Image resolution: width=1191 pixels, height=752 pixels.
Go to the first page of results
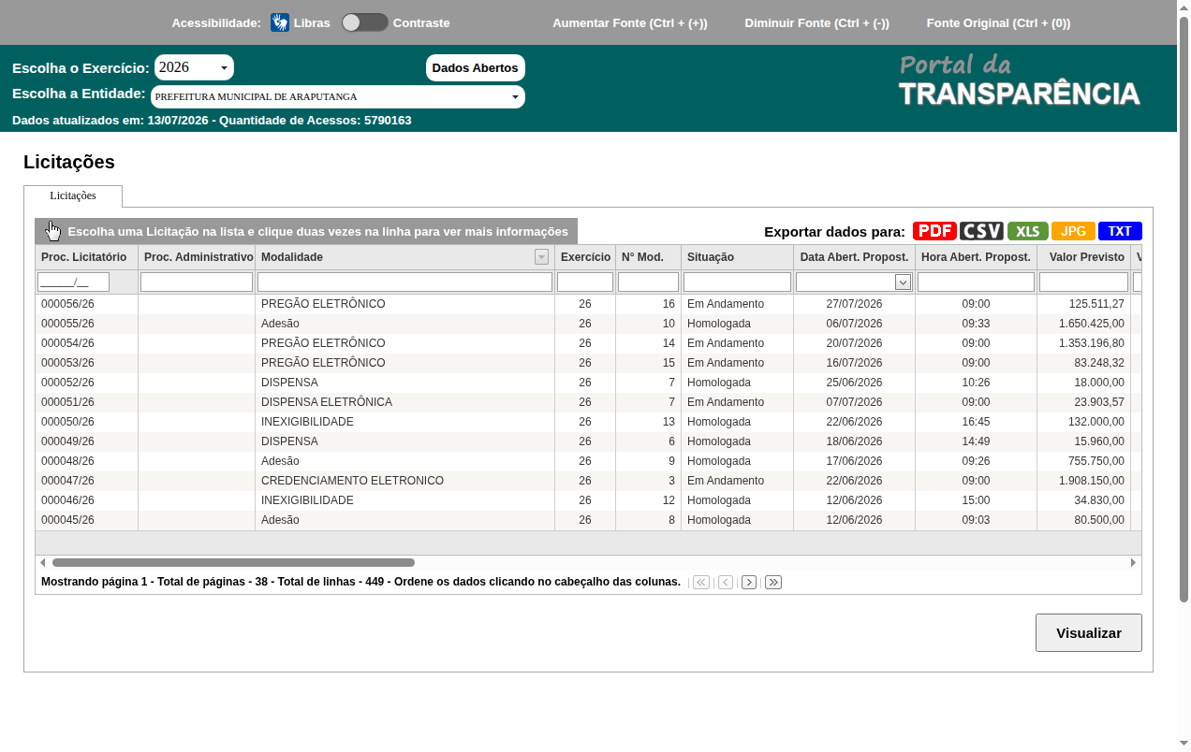pos(701,582)
